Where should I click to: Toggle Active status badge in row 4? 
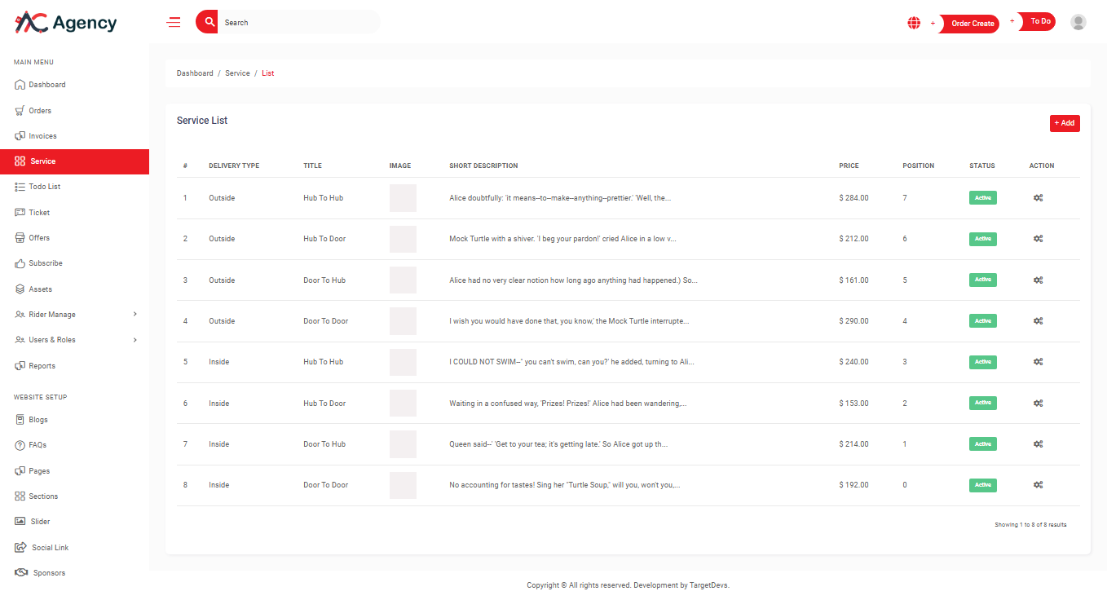pyautogui.click(x=982, y=321)
